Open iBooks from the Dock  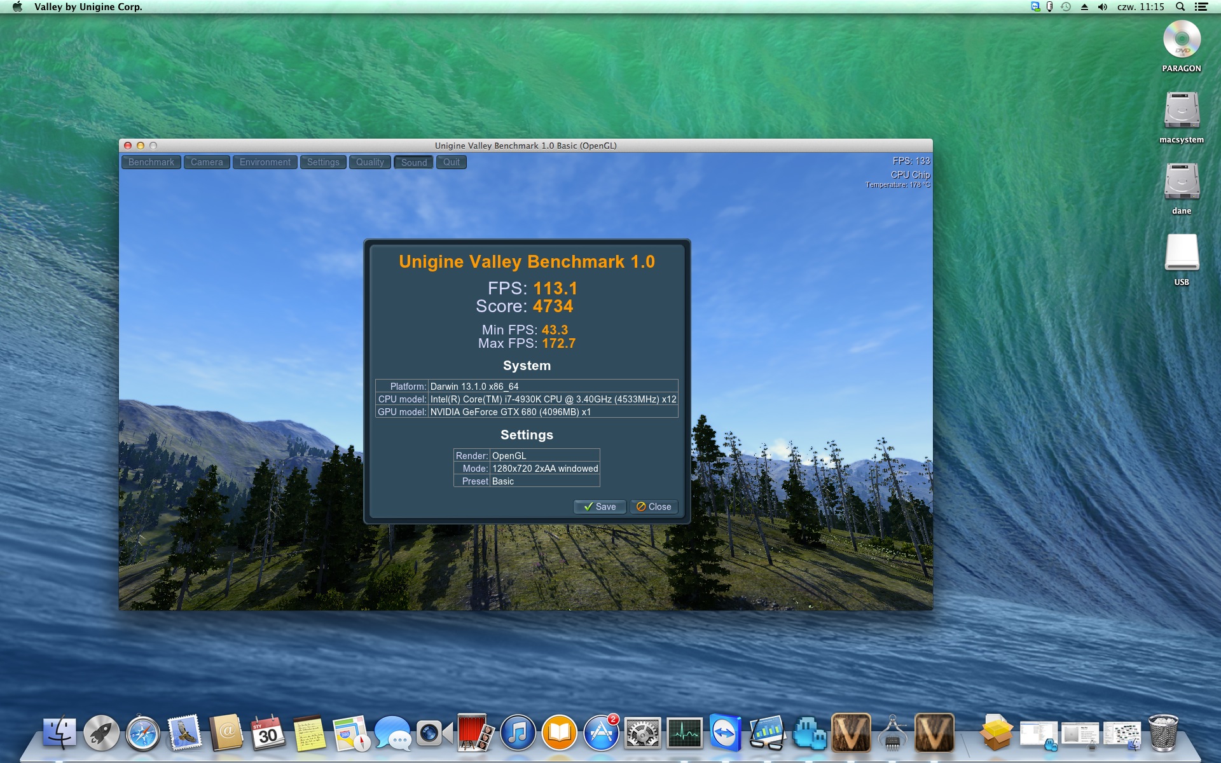point(559,733)
